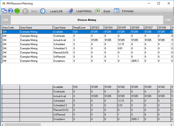Click the left LIVE indicator label
Screen dimensions: 174x126
(5, 20)
